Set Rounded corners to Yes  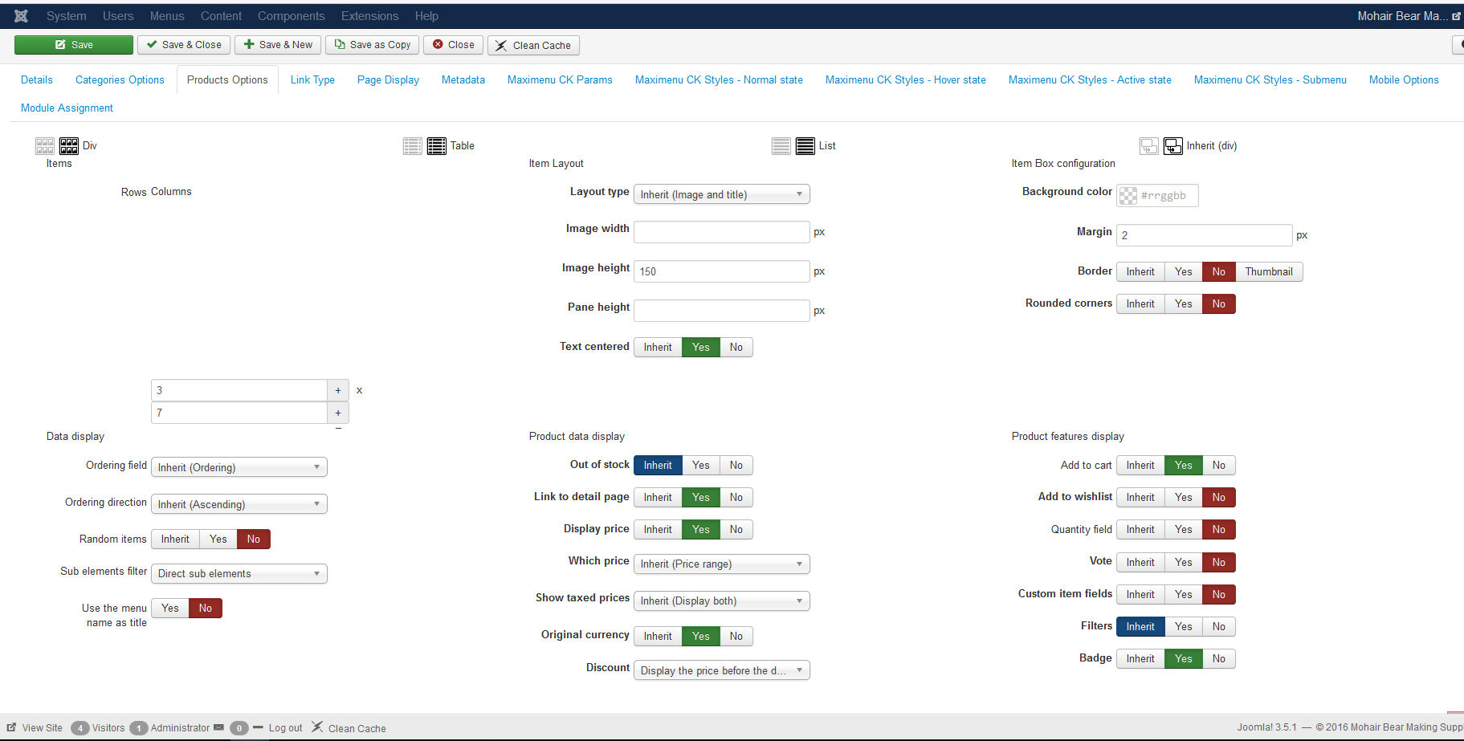(x=1183, y=303)
